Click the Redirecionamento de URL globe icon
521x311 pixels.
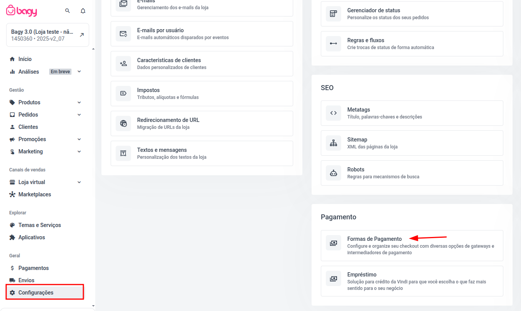(123, 123)
